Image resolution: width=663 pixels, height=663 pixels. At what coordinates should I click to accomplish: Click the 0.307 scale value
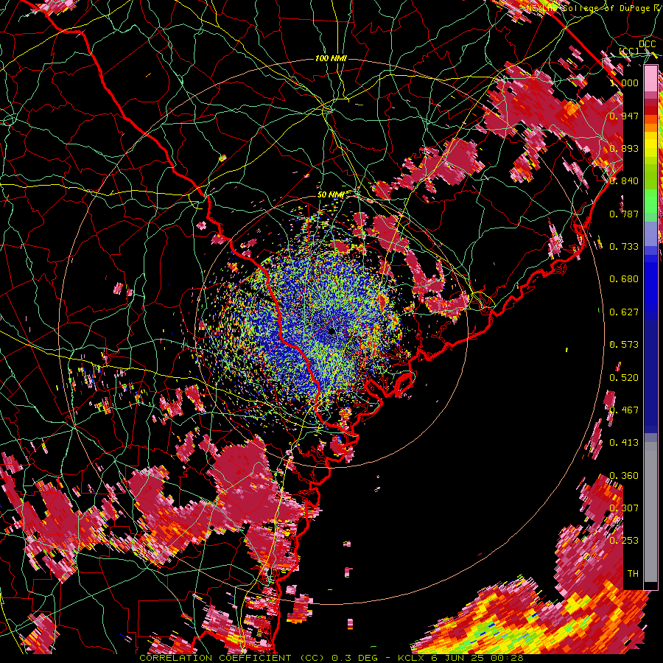624,508
